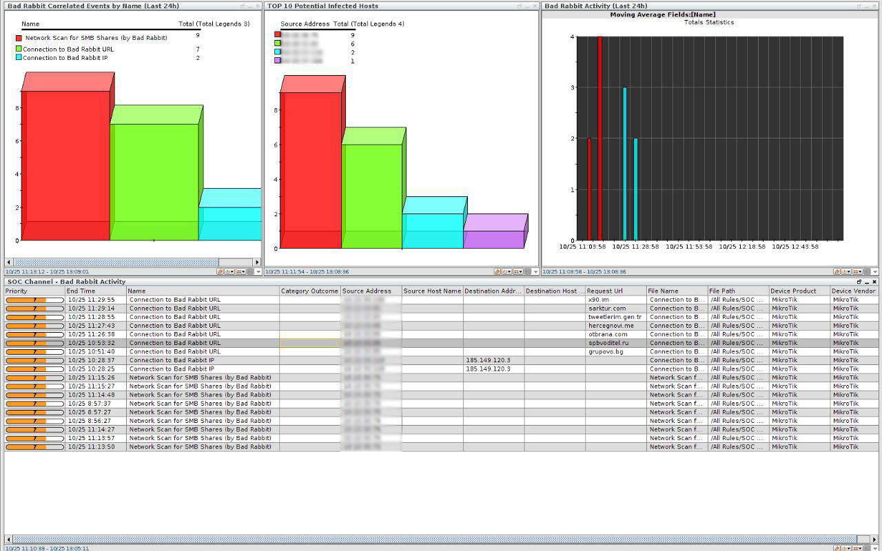Click the edit icon under Bad Rabbit Activity chart
882x551 pixels.
click(x=837, y=271)
